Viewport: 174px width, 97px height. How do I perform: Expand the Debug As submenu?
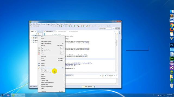click(51, 77)
